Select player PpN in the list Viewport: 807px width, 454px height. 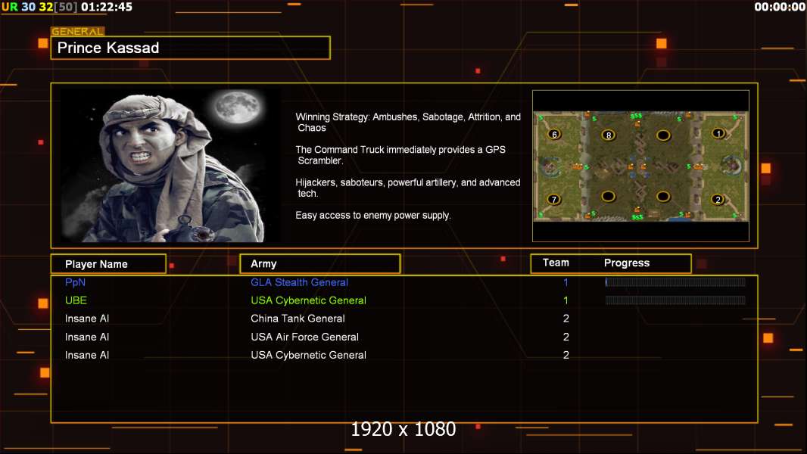pos(75,282)
